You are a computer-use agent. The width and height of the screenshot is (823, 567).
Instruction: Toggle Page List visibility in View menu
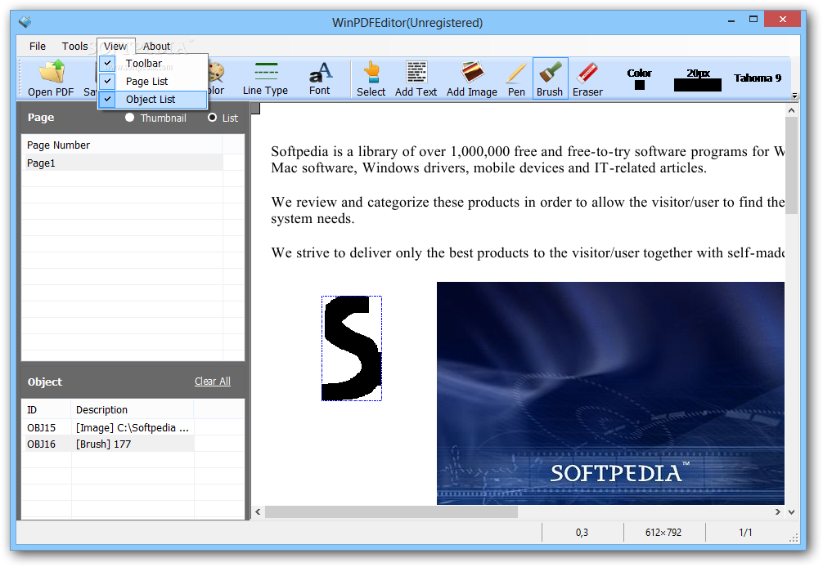153,81
